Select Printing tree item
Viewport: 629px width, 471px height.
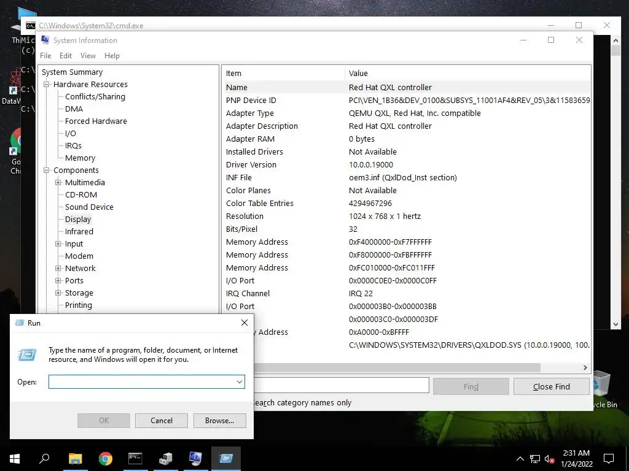pos(78,305)
